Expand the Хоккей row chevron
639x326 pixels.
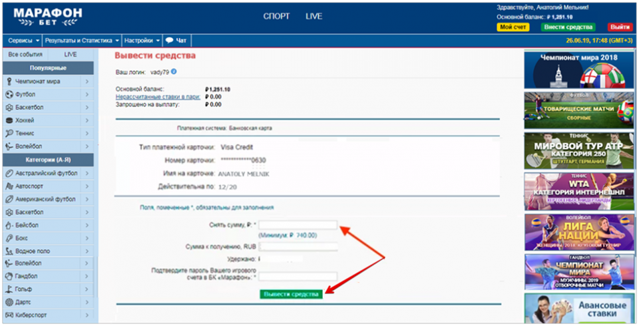pos(87,120)
